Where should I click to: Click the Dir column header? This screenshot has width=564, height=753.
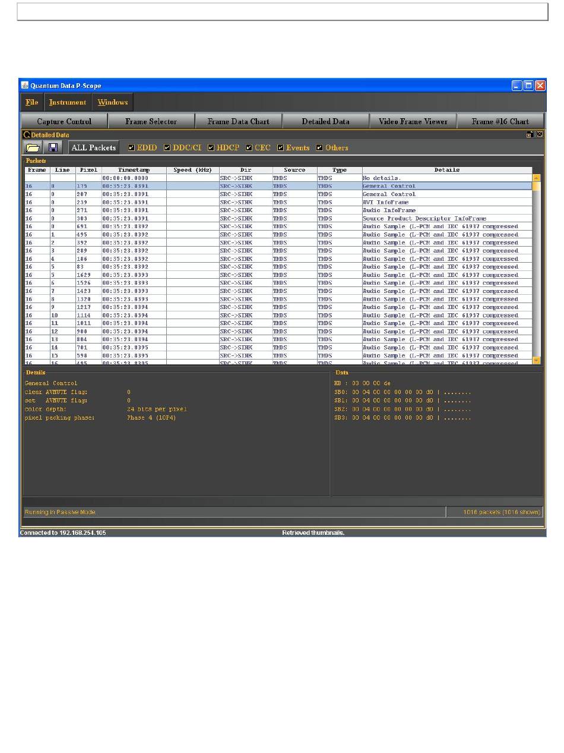(246, 170)
